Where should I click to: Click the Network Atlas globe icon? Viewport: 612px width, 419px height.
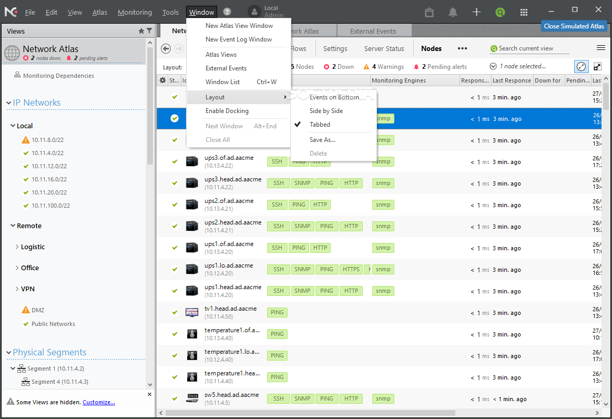[x=12, y=53]
